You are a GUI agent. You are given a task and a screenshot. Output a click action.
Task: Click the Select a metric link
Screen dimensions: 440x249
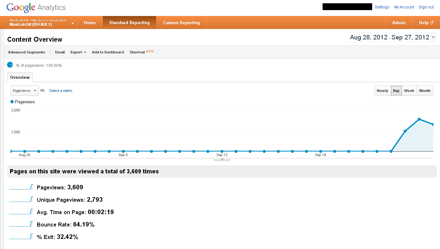tap(61, 91)
